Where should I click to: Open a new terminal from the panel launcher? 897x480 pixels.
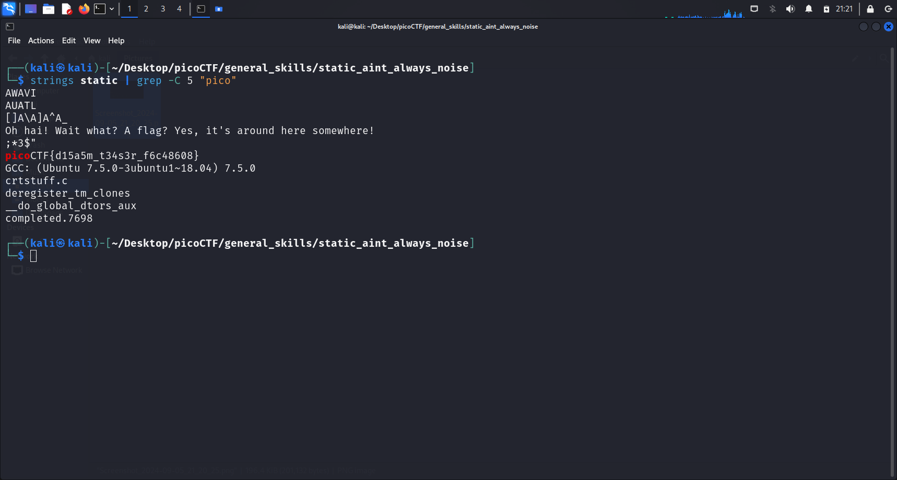(x=100, y=9)
